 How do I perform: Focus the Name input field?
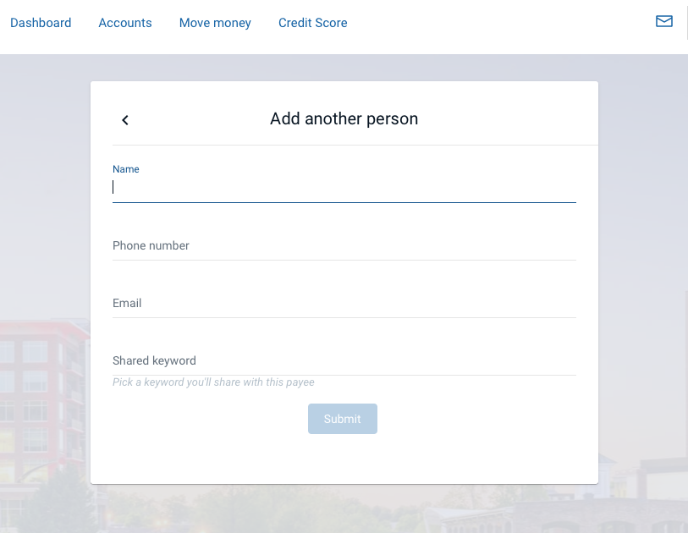pos(344,187)
